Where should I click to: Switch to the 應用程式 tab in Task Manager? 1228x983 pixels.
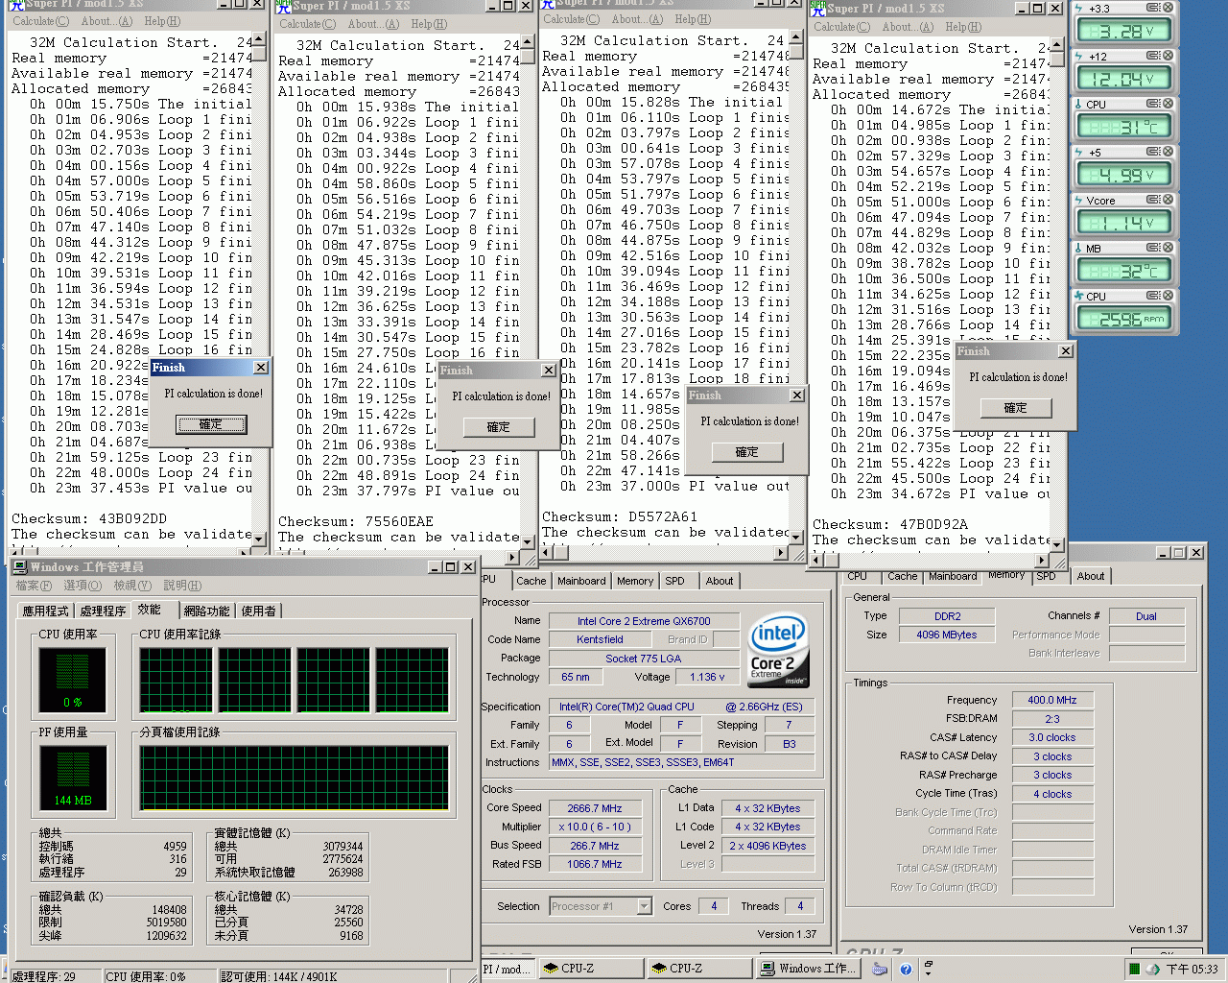click(45, 611)
